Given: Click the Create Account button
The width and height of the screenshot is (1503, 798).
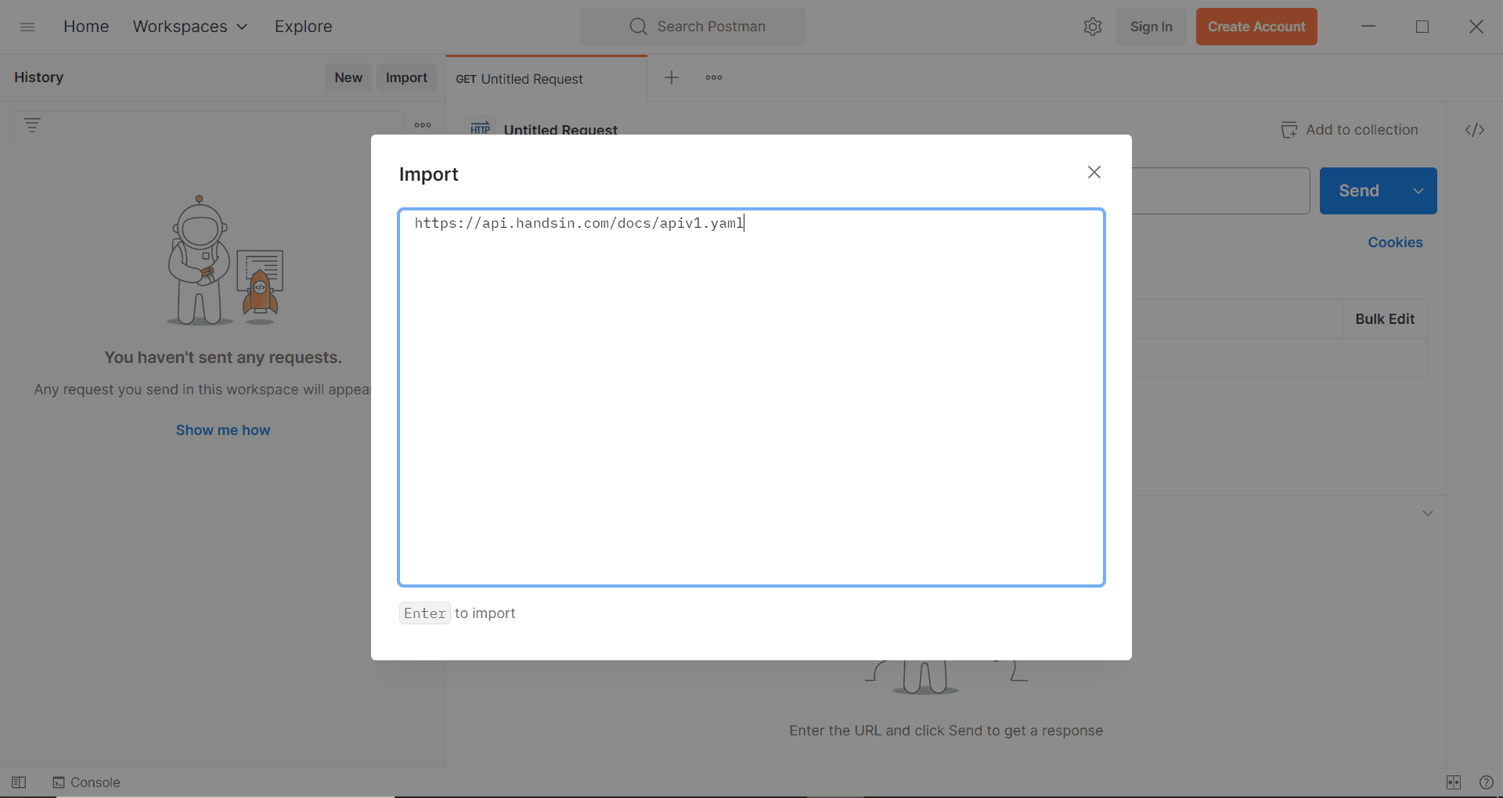Looking at the screenshot, I should click(1256, 27).
